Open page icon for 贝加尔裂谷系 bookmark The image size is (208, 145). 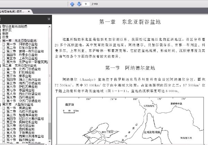coord(4,48)
